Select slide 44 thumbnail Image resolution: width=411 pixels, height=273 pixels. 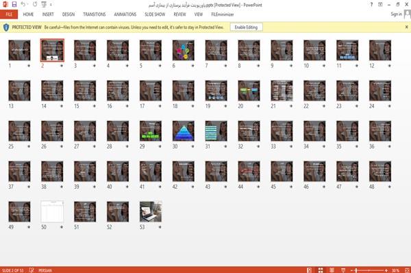249,171
